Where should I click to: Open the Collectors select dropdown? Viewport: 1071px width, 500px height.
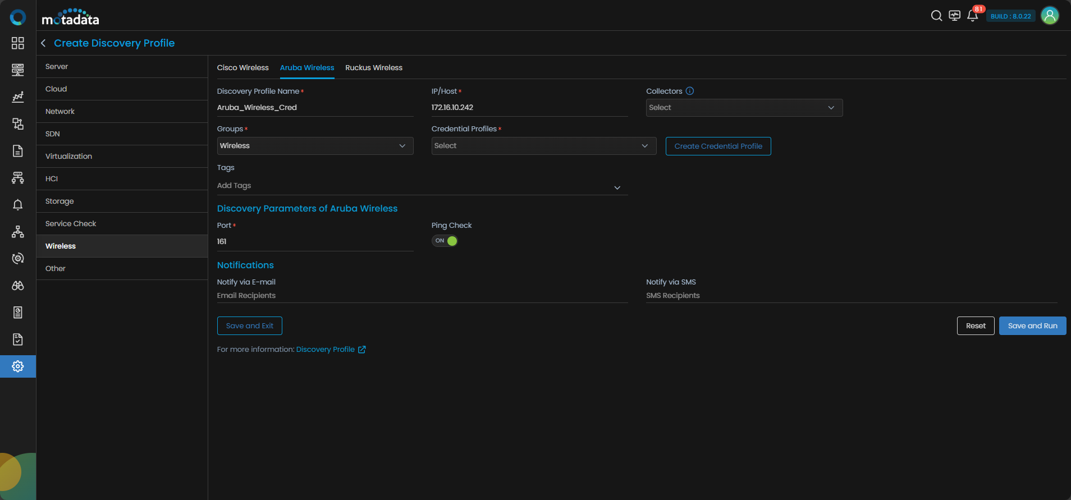744,108
